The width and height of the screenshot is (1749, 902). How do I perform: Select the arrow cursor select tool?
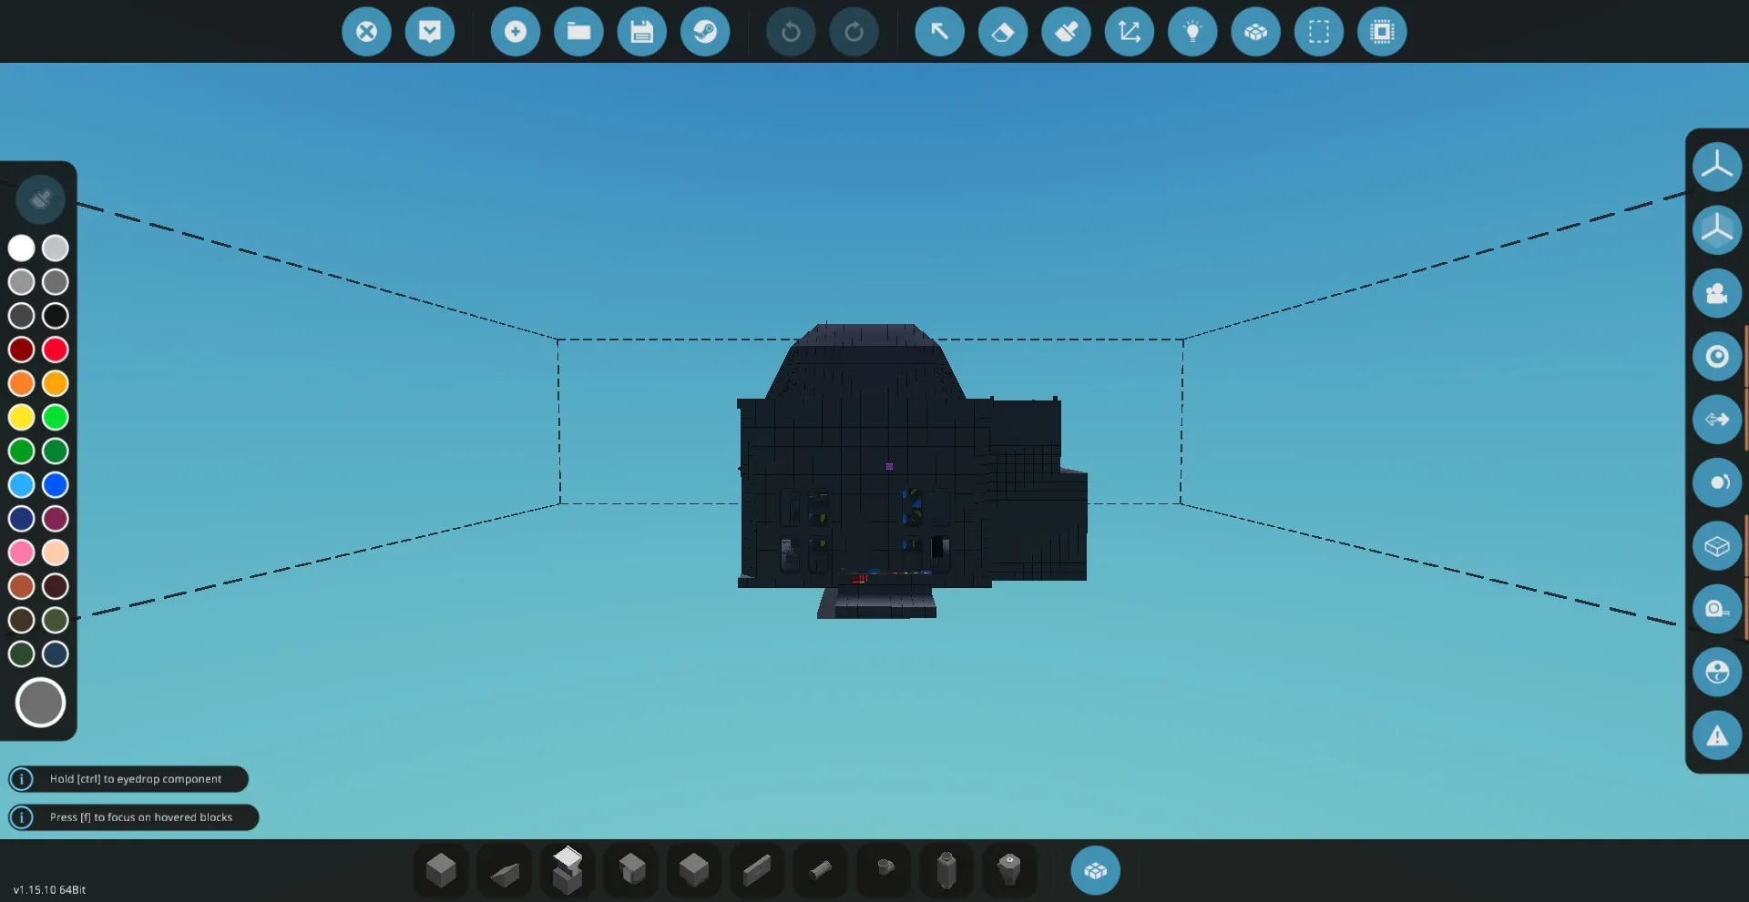click(x=939, y=32)
